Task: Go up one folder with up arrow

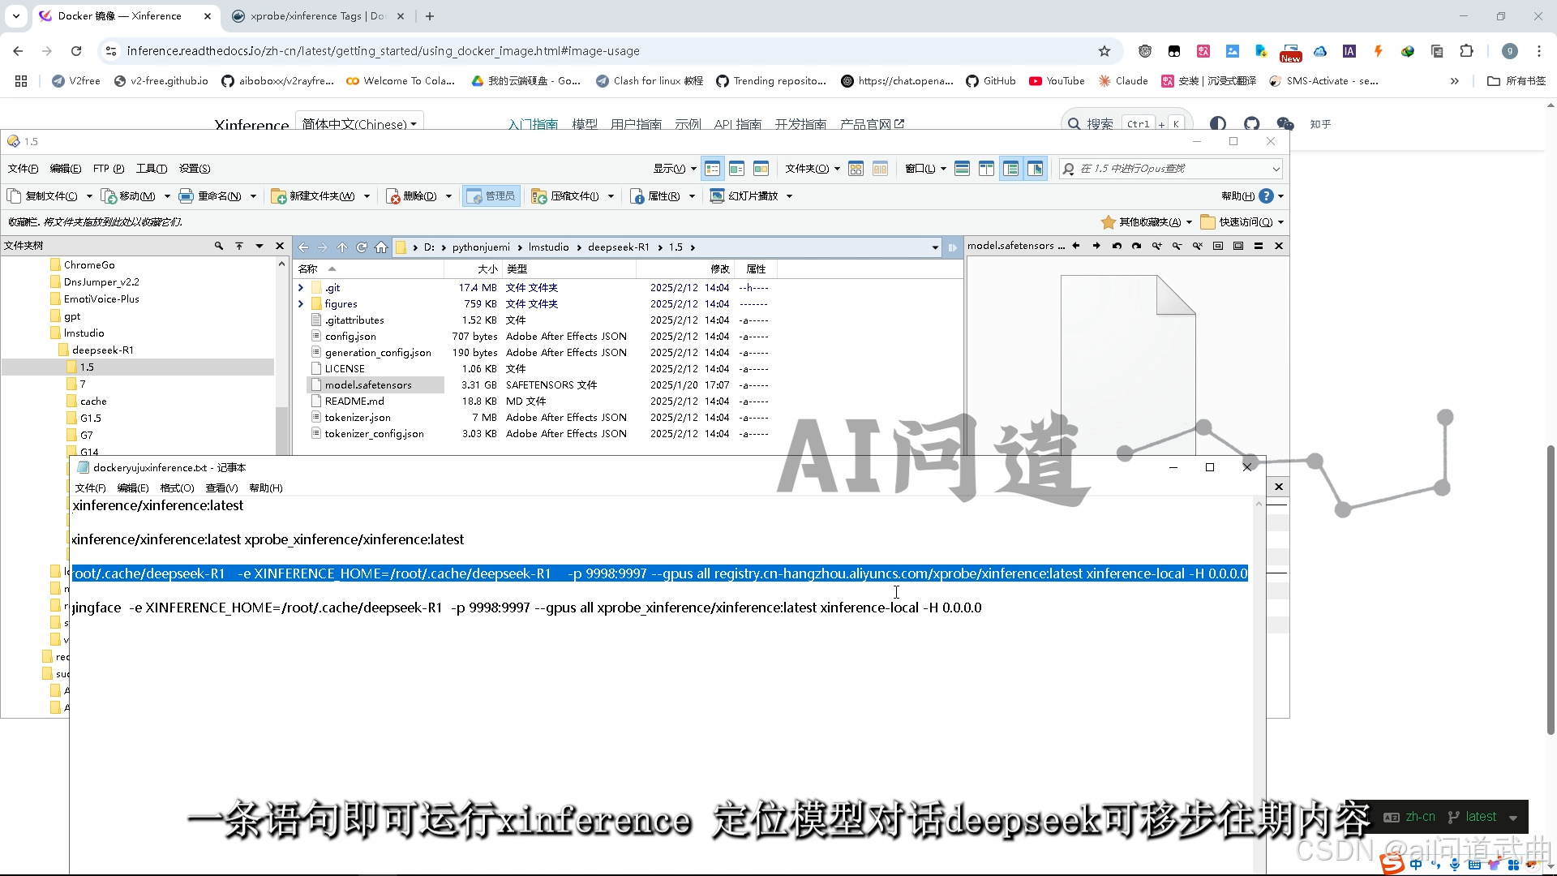Action: click(342, 247)
